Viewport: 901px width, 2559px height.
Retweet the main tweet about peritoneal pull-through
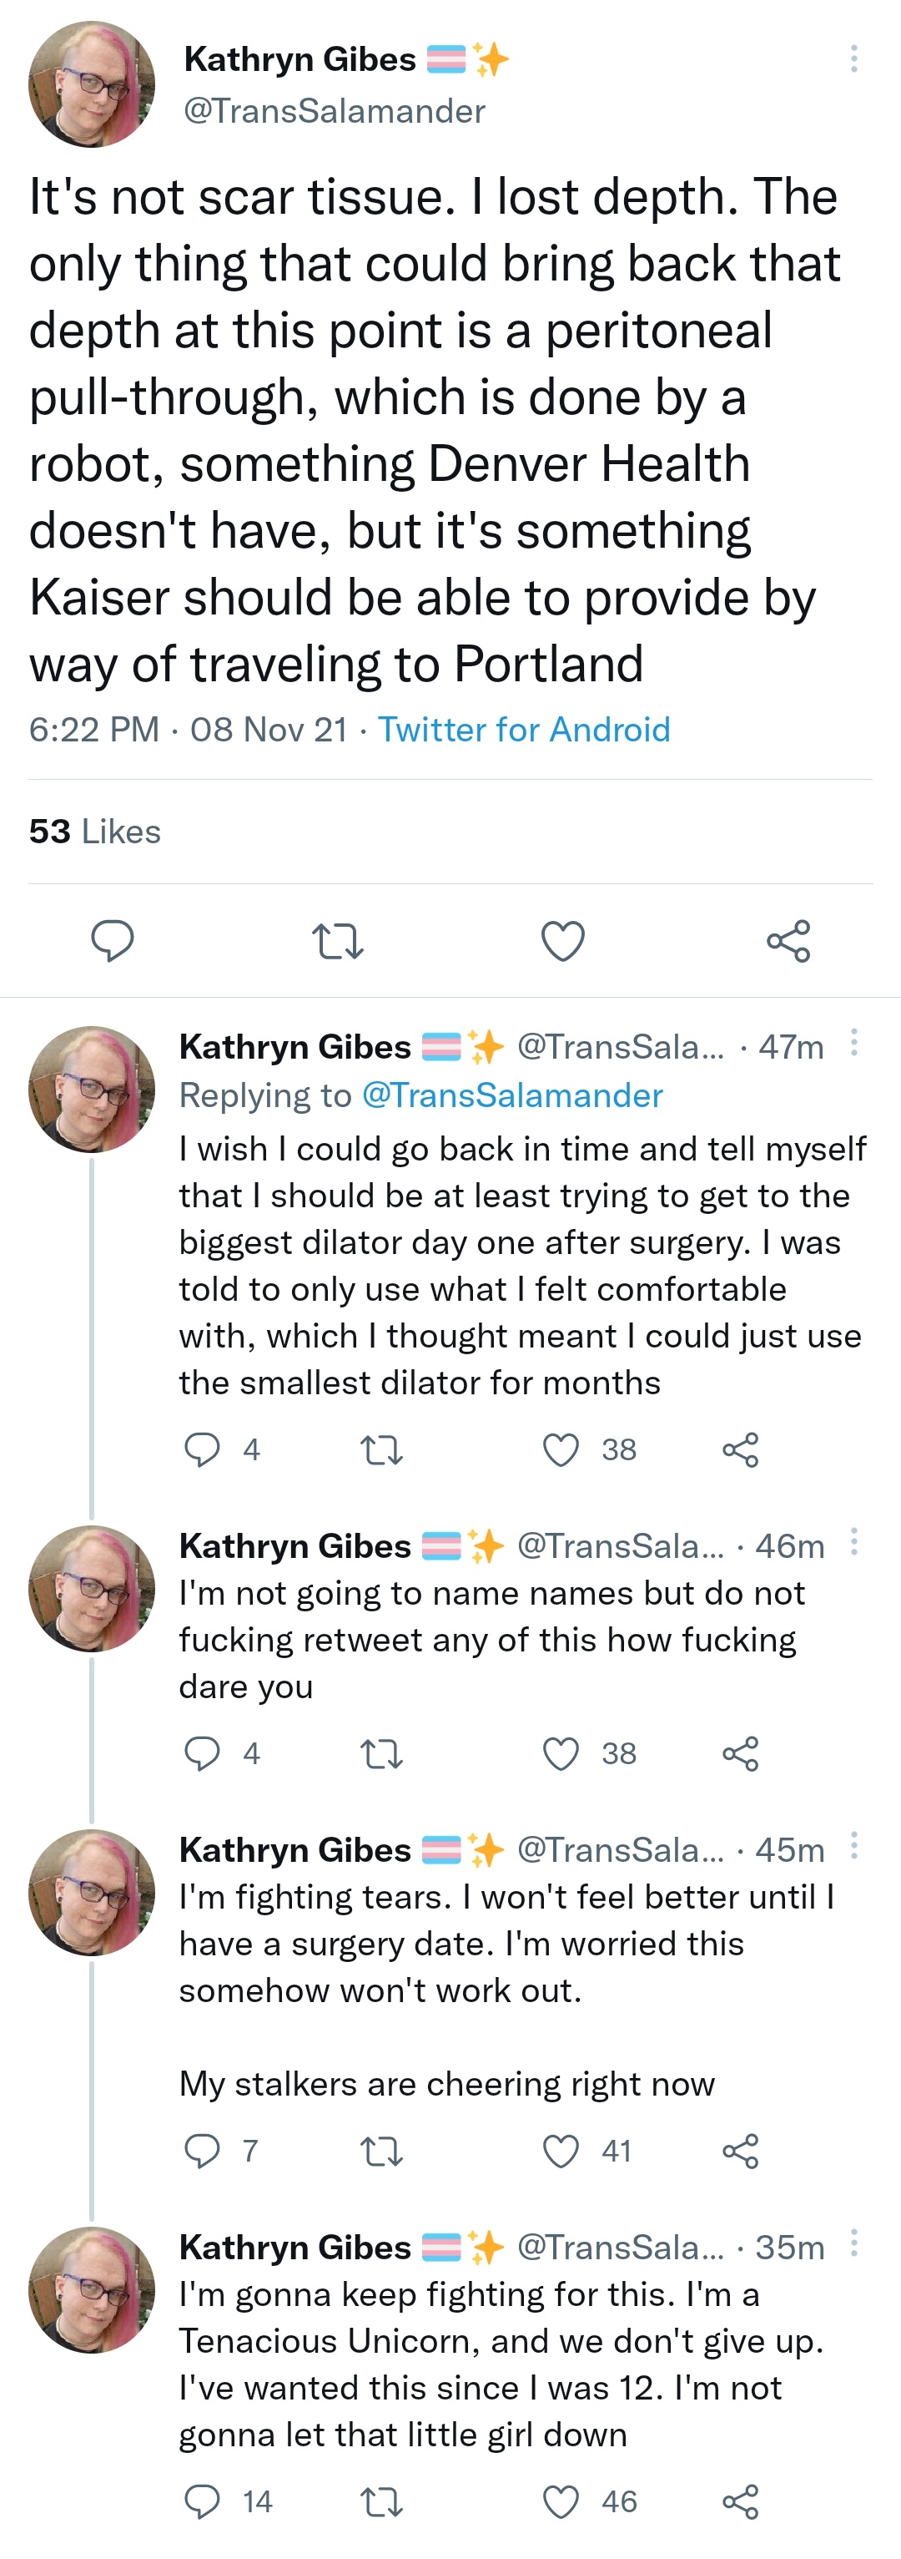tap(337, 940)
